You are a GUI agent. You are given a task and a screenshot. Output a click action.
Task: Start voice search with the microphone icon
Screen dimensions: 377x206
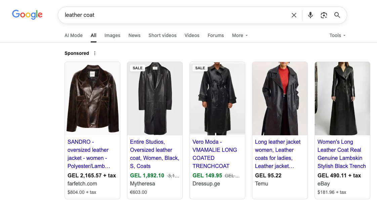(310, 15)
